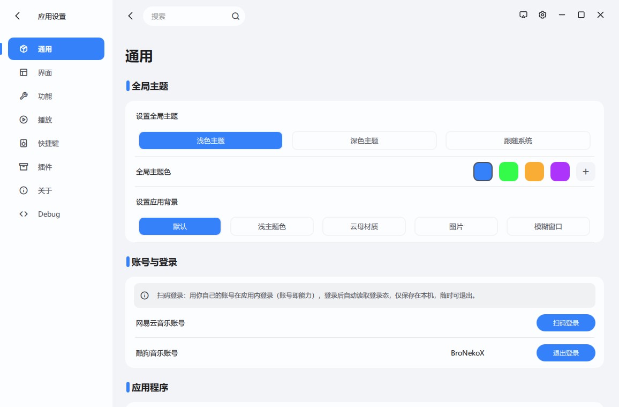Open the mini player screen icon

point(523,14)
